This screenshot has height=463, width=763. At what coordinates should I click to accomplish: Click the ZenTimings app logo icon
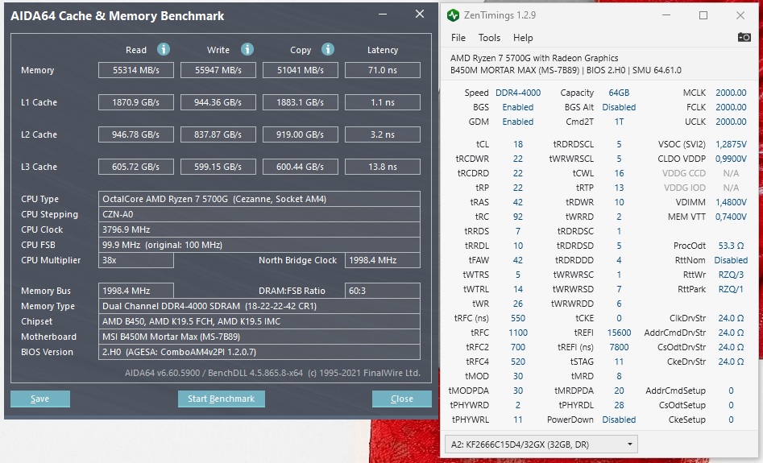click(453, 15)
